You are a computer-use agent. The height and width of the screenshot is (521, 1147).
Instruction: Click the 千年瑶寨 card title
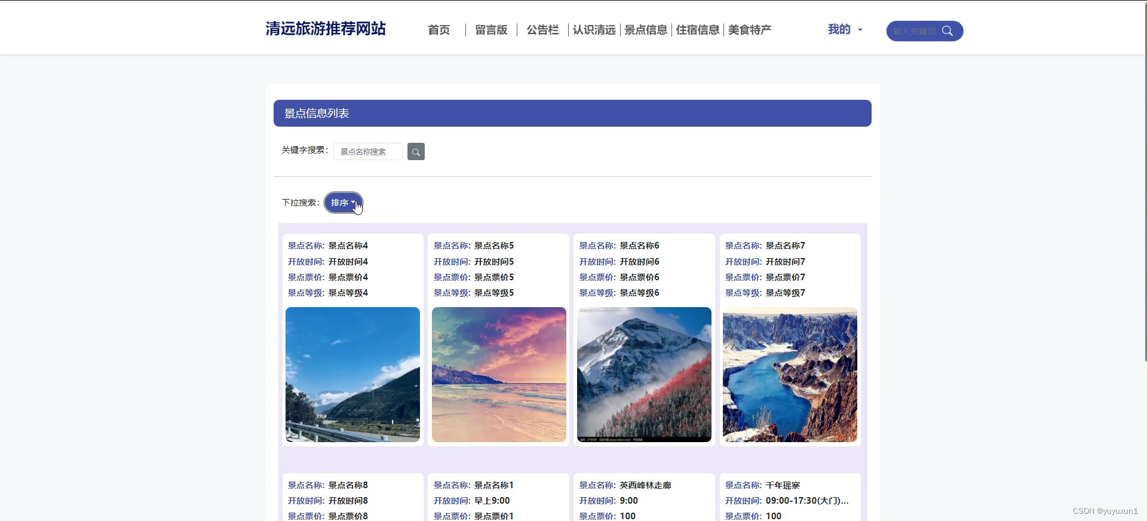(x=783, y=485)
